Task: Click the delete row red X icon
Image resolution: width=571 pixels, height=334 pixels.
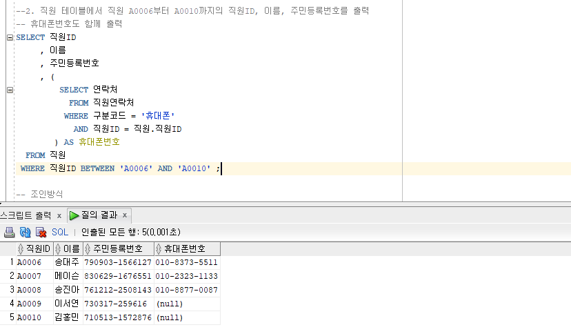Action: point(41,232)
